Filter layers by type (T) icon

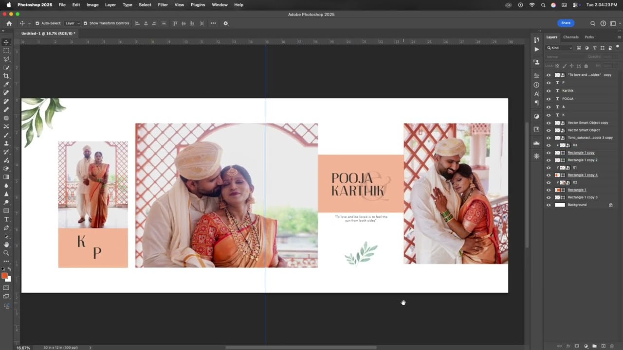tap(595, 48)
